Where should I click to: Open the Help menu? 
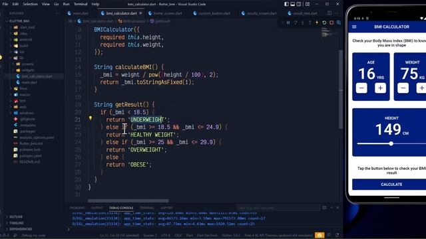coord(95,4)
